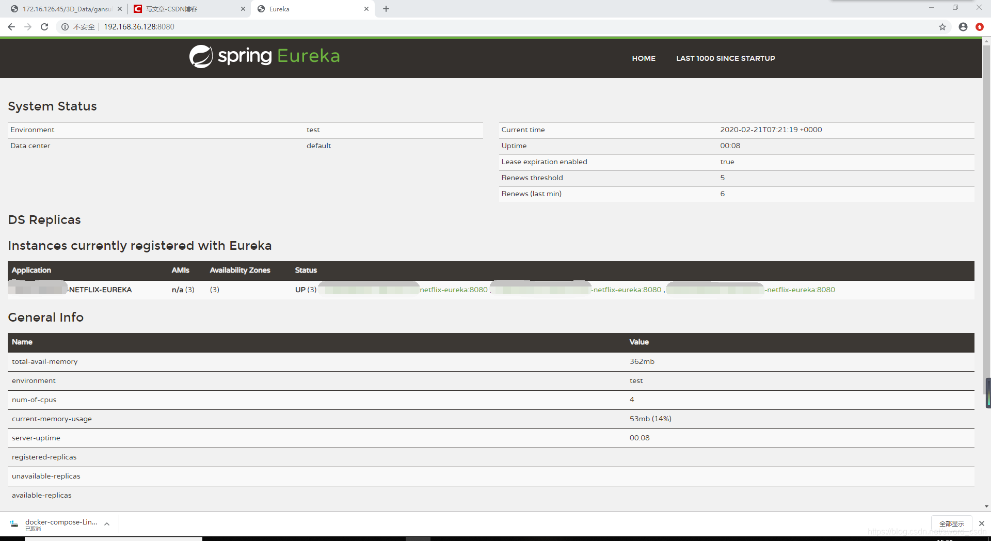Select the available-replicas row label
Viewport: 991px width, 541px height.
pos(42,495)
